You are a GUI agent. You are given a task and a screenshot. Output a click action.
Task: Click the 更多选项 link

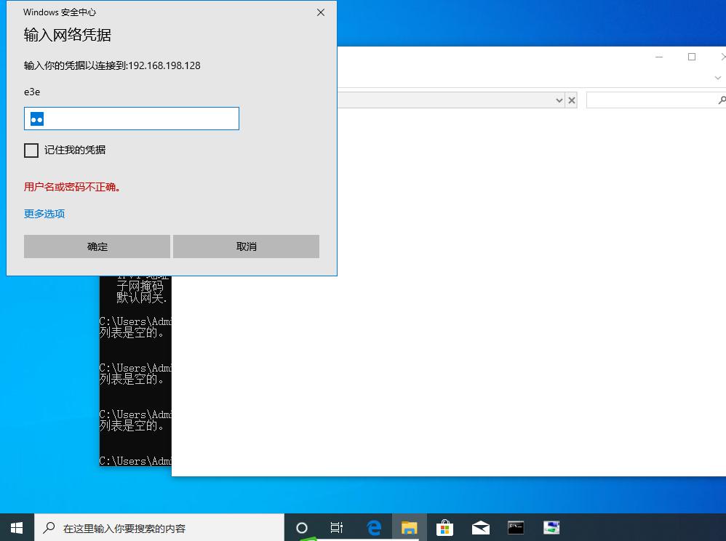[44, 213]
